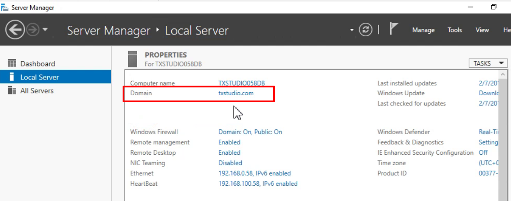Image resolution: width=511 pixels, height=201 pixels.
Task: Click the 'For TXSTUDIO058DB' subtitle
Action: [173, 64]
